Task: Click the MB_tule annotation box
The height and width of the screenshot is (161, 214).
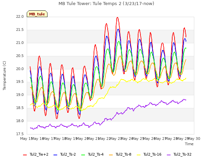Action: (37, 14)
